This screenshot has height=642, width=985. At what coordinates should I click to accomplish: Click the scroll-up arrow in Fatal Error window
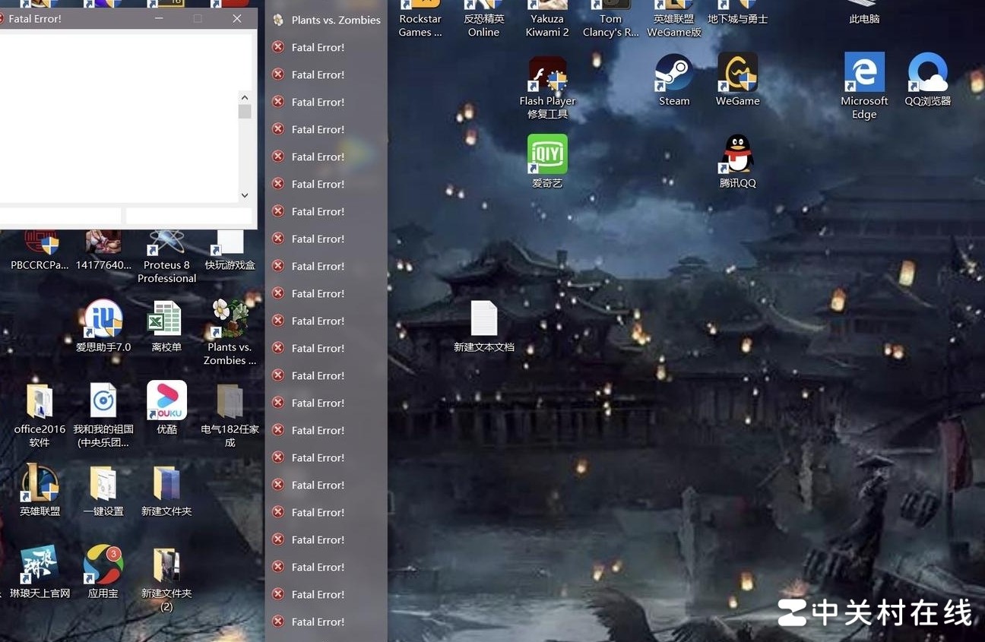pyautogui.click(x=245, y=97)
